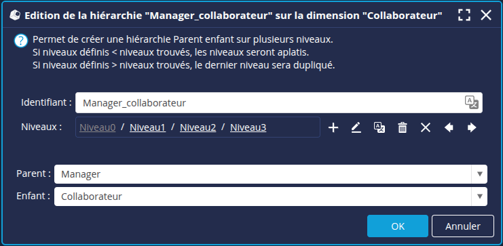Clear levels with the X icon
Screen dimensions: 503x246
(x=426, y=128)
